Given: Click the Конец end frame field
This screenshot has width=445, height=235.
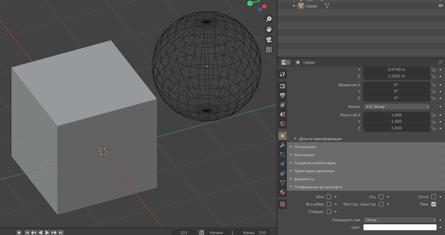Looking at the screenshot, I should 254,232.
